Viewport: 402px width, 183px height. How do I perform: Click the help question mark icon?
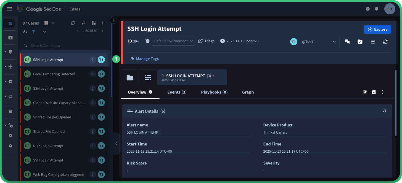pos(368,9)
